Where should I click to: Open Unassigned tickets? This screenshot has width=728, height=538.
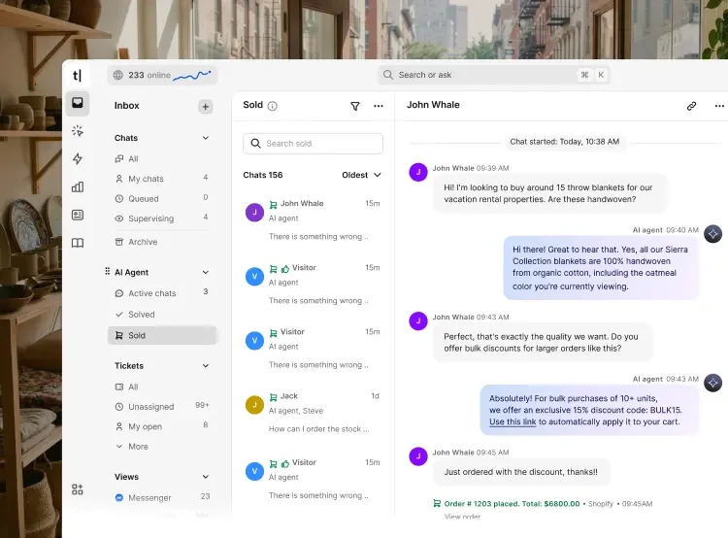pos(162,407)
